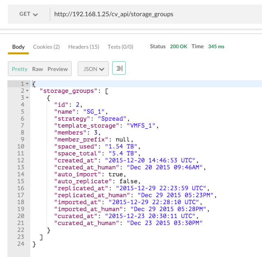The width and height of the screenshot is (262, 257).
Task: Open the GET method dropdown
Action: [x=29, y=14]
